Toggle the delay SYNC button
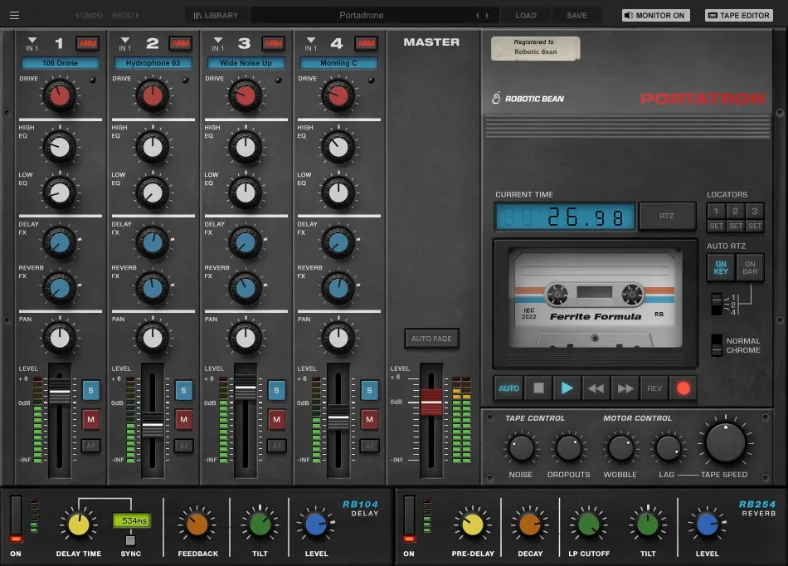The image size is (788, 566). pyautogui.click(x=131, y=540)
